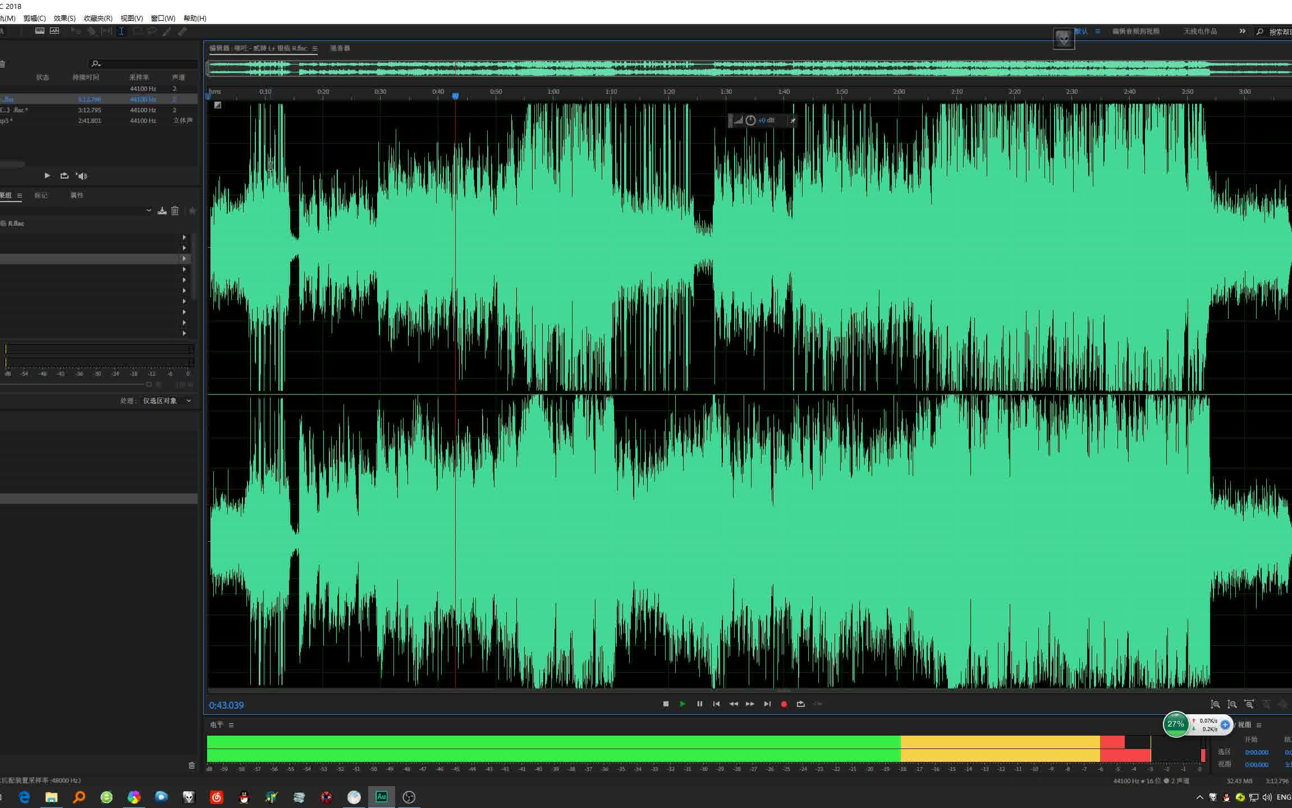This screenshot has height=808, width=1292.
Task: Pin the HUD volume overlay
Action: (792, 121)
